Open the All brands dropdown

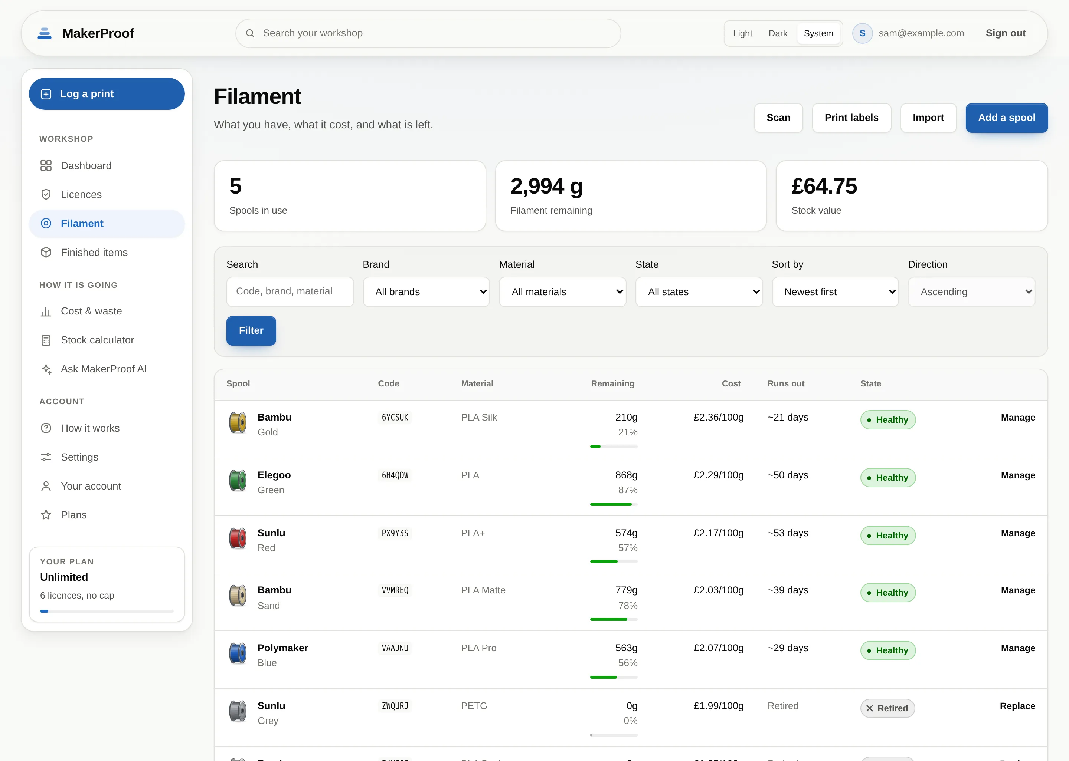[x=426, y=292]
